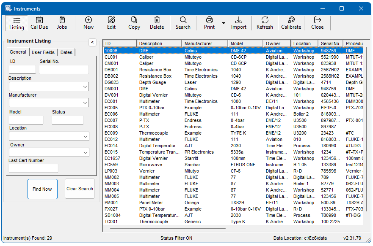Click the Serial No. input field

tap(64, 70)
